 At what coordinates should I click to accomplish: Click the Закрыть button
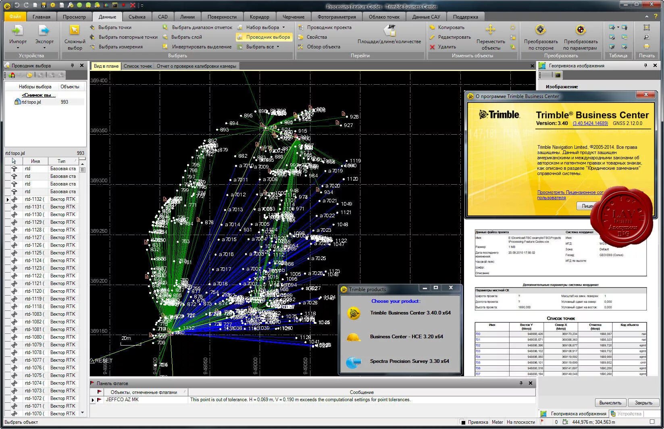tap(643, 402)
